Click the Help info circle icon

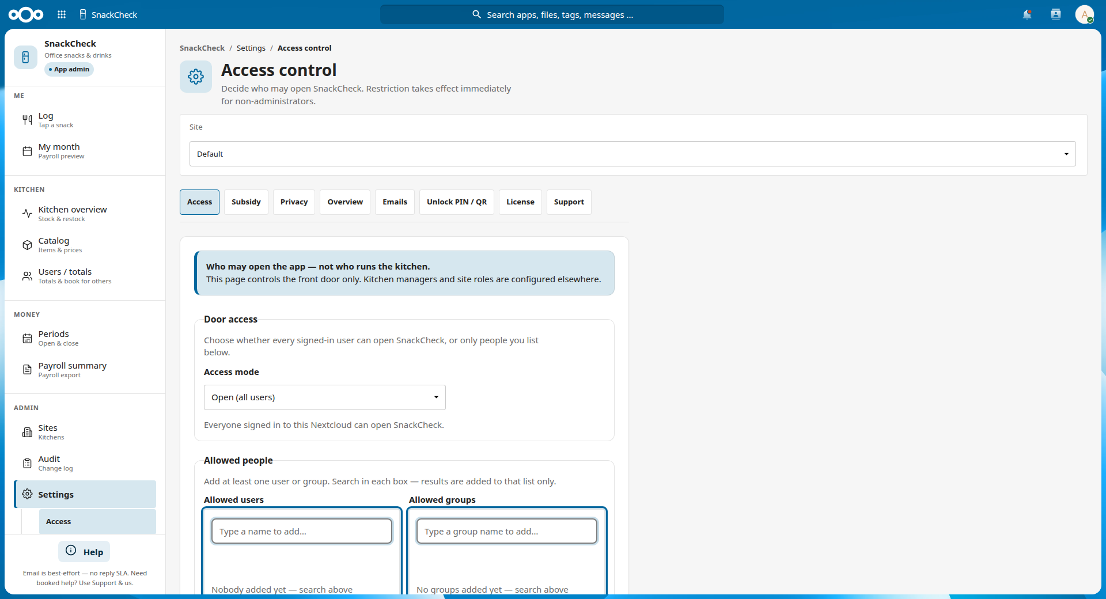pos(71,551)
